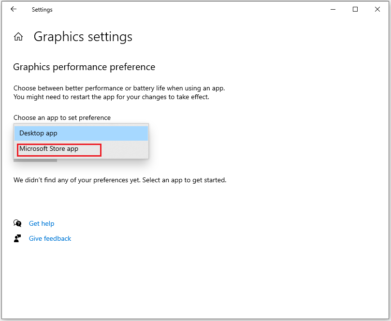Open the Give feedback link
Image resolution: width=391 pixels, height=321 pixels.
[x=50, y=238]
